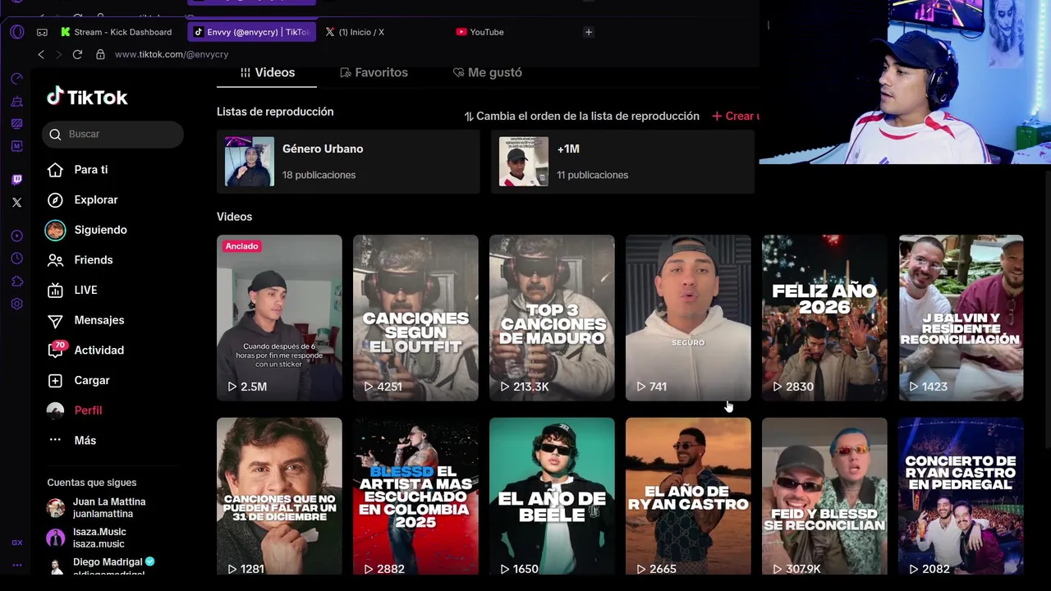This screenshot has height=591, width=1051.
Task: Open the video with 741 views
Action: tap(688, 318)
